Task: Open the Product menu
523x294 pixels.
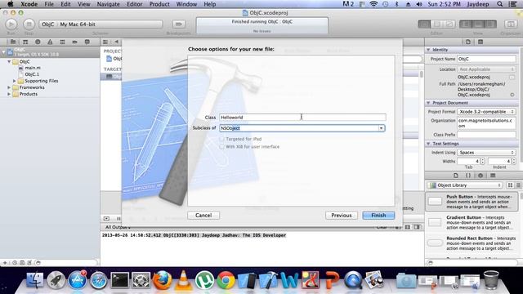Action: (x=159, y=4)
